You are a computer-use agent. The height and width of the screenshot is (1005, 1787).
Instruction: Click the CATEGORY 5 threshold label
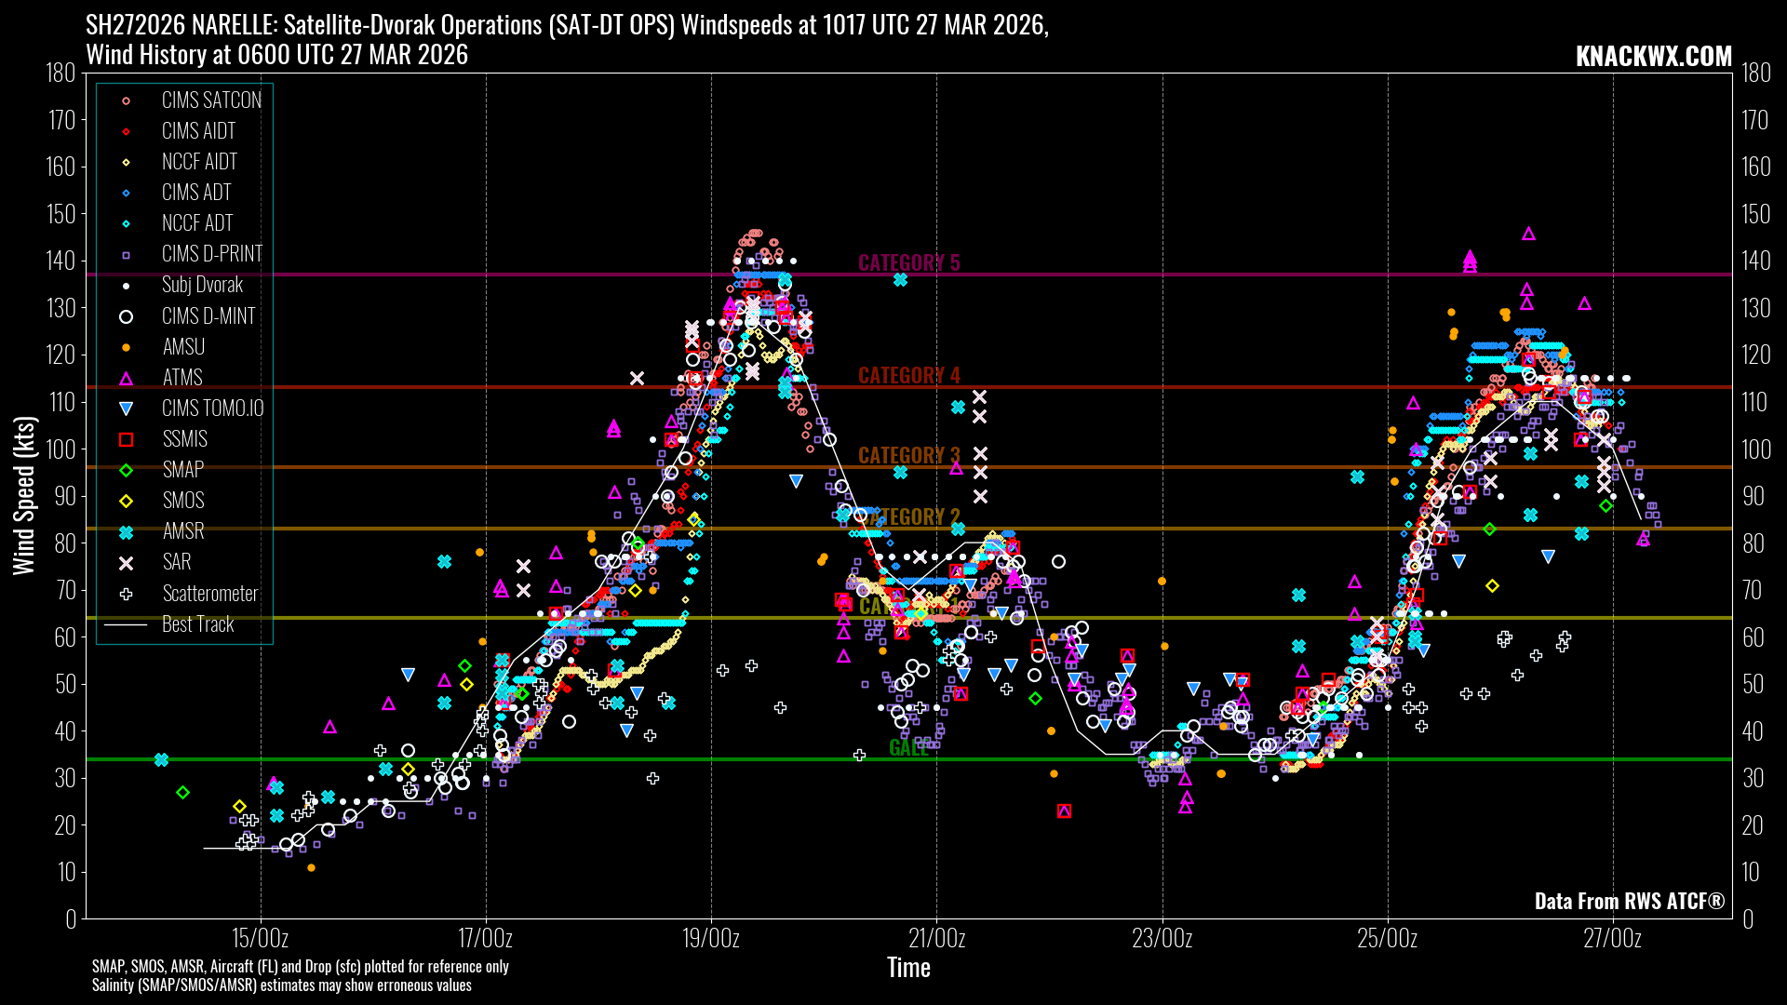908,263
